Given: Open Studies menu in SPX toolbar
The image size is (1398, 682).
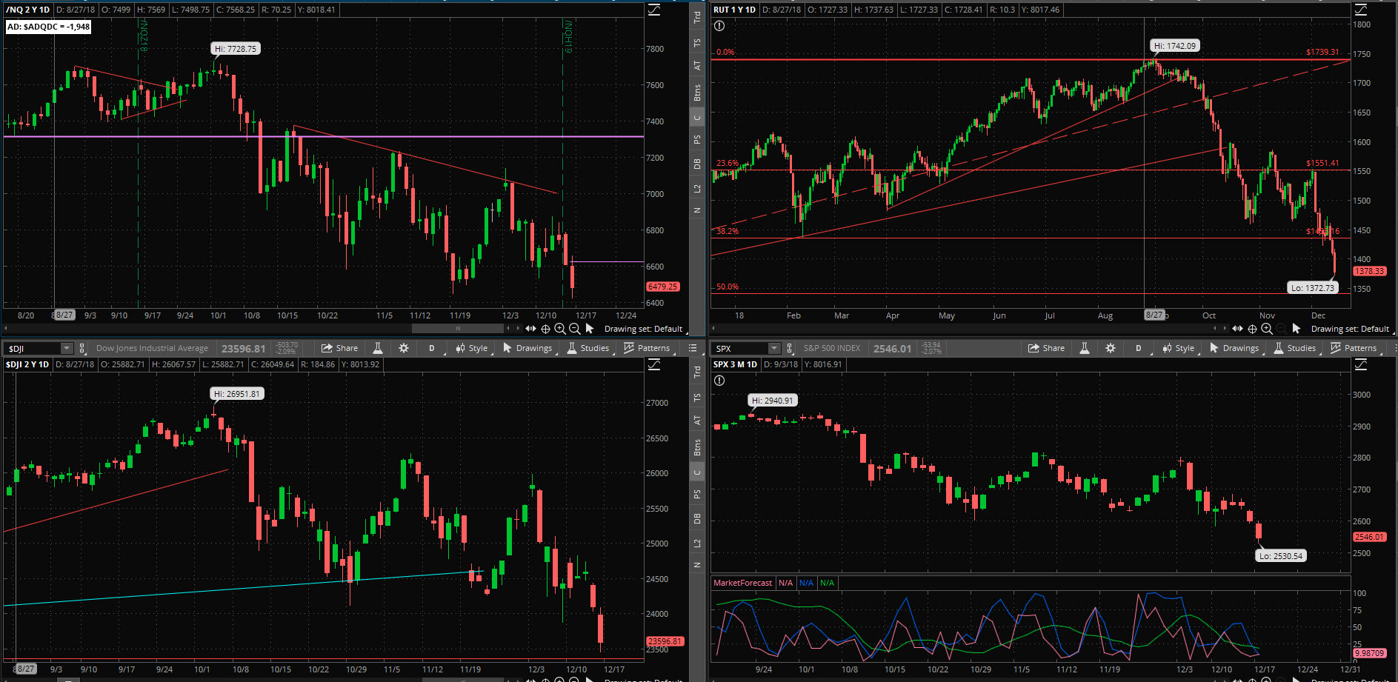Looking at the screenshot, I should click(x=1295, y=348).
